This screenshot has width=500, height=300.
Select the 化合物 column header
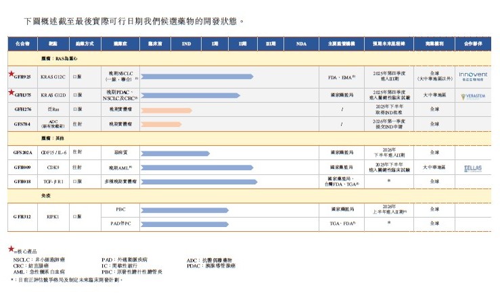(22, 44)
